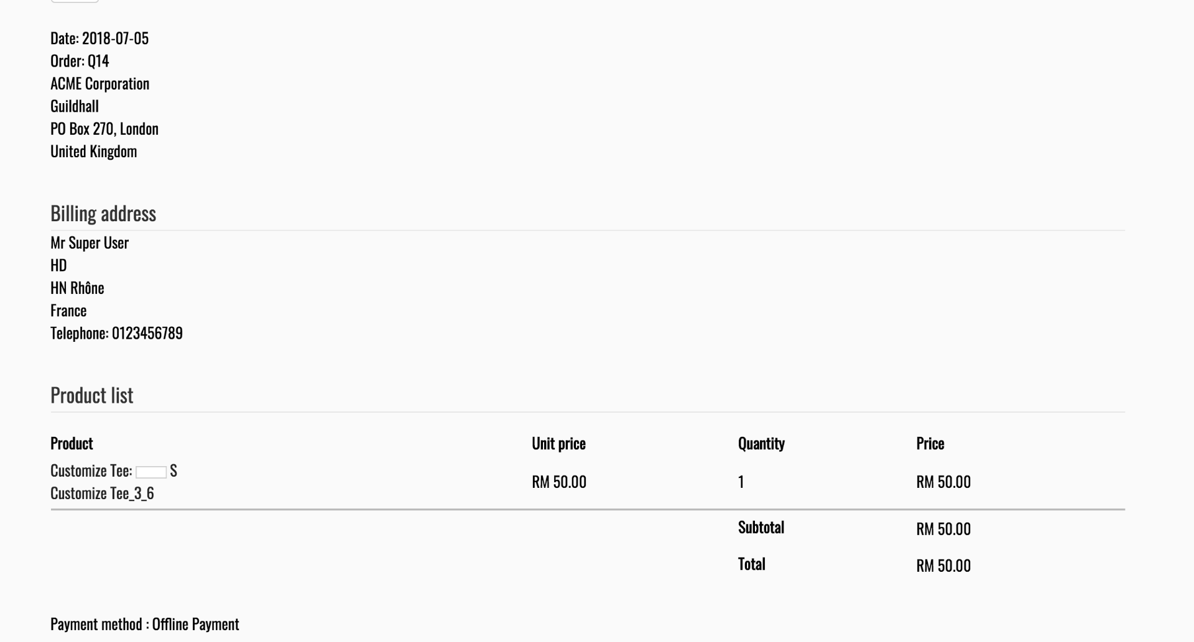
Task: Click the Product column header
Action: click(x=72, y=444)
